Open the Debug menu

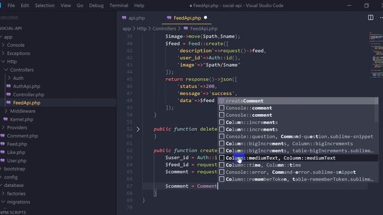96,5
